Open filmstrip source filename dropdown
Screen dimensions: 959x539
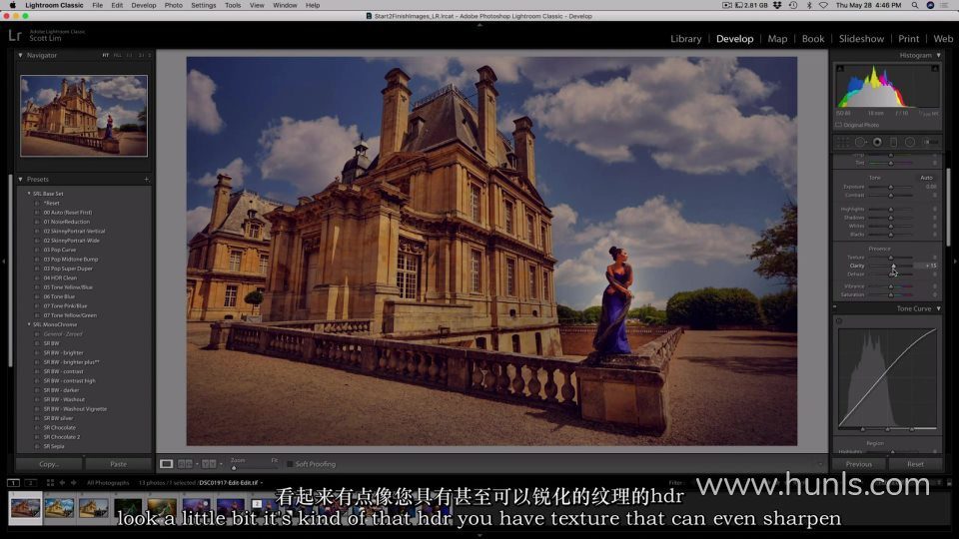tap(231, 483)
